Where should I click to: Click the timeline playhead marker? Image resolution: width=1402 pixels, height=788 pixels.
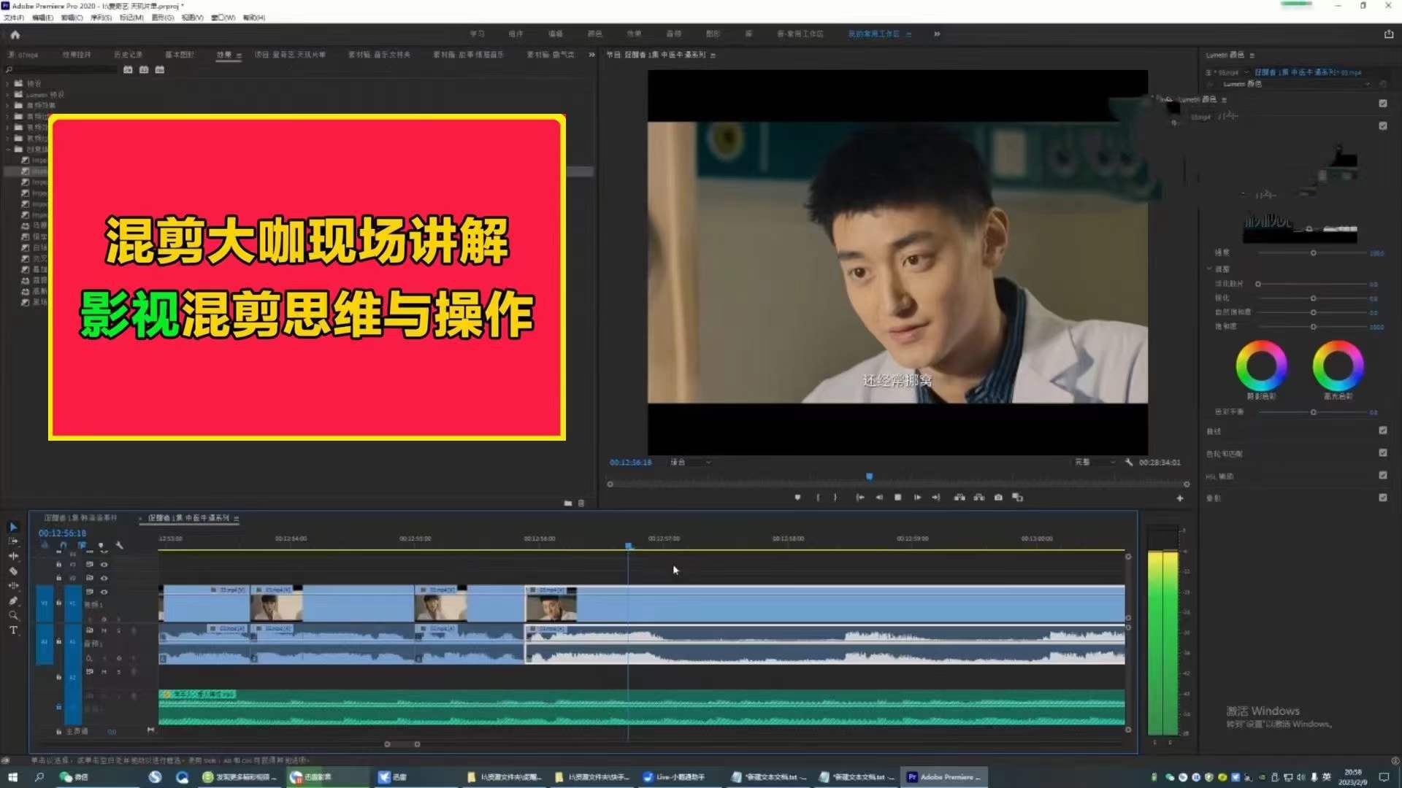pos(629,546)
